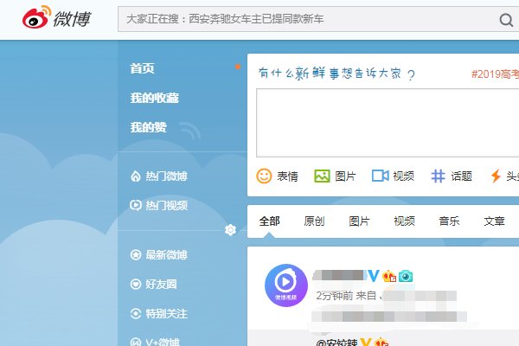Screen dimensions: 519x346
Task: Open the #2019高考 topic link
Action: point(495,74)
